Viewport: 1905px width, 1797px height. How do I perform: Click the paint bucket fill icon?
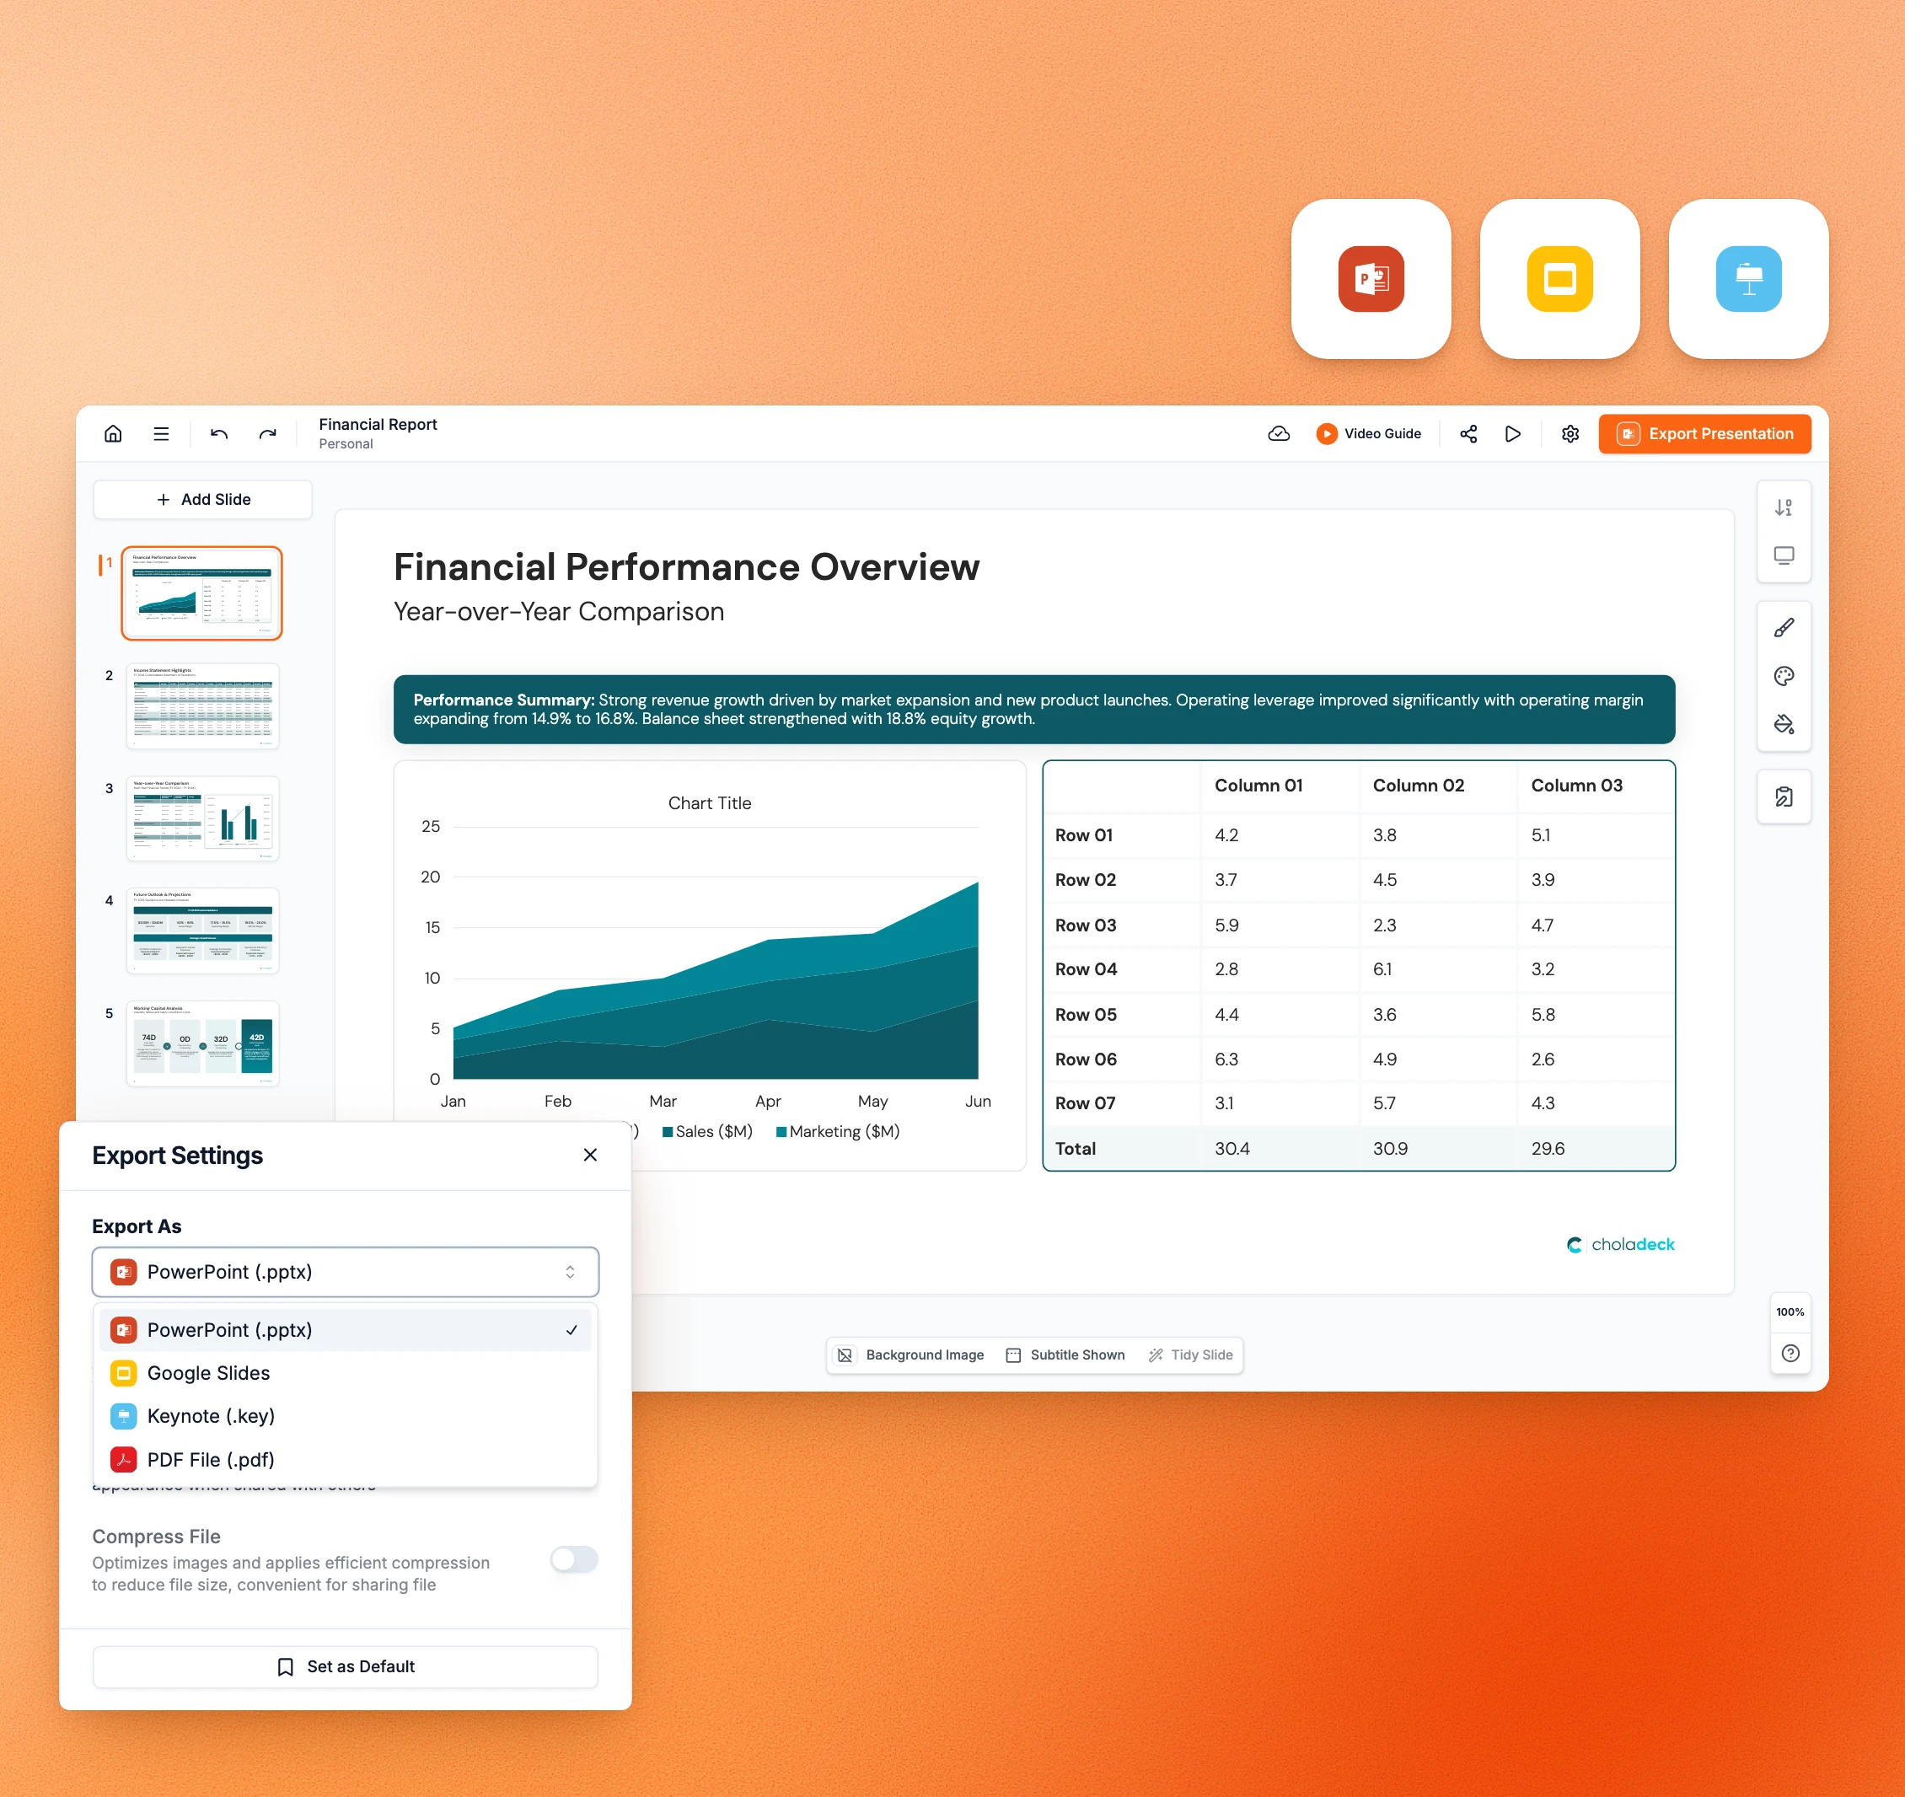point(1784,723)
